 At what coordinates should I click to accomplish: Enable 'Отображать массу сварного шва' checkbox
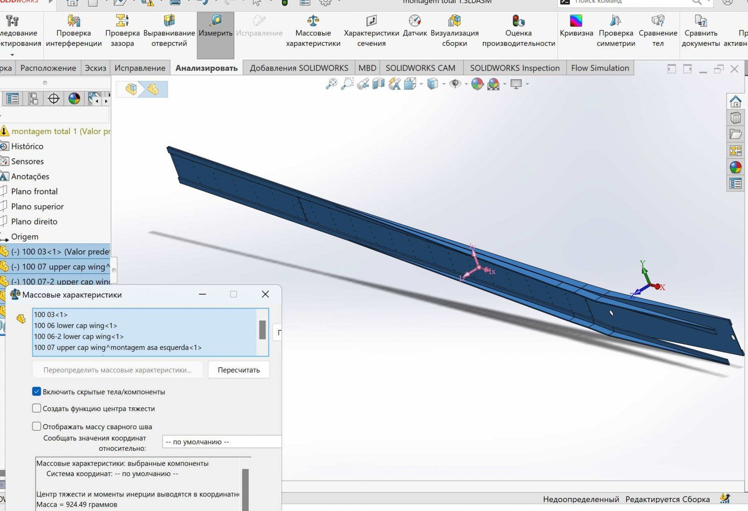click(x=36, y=426)
